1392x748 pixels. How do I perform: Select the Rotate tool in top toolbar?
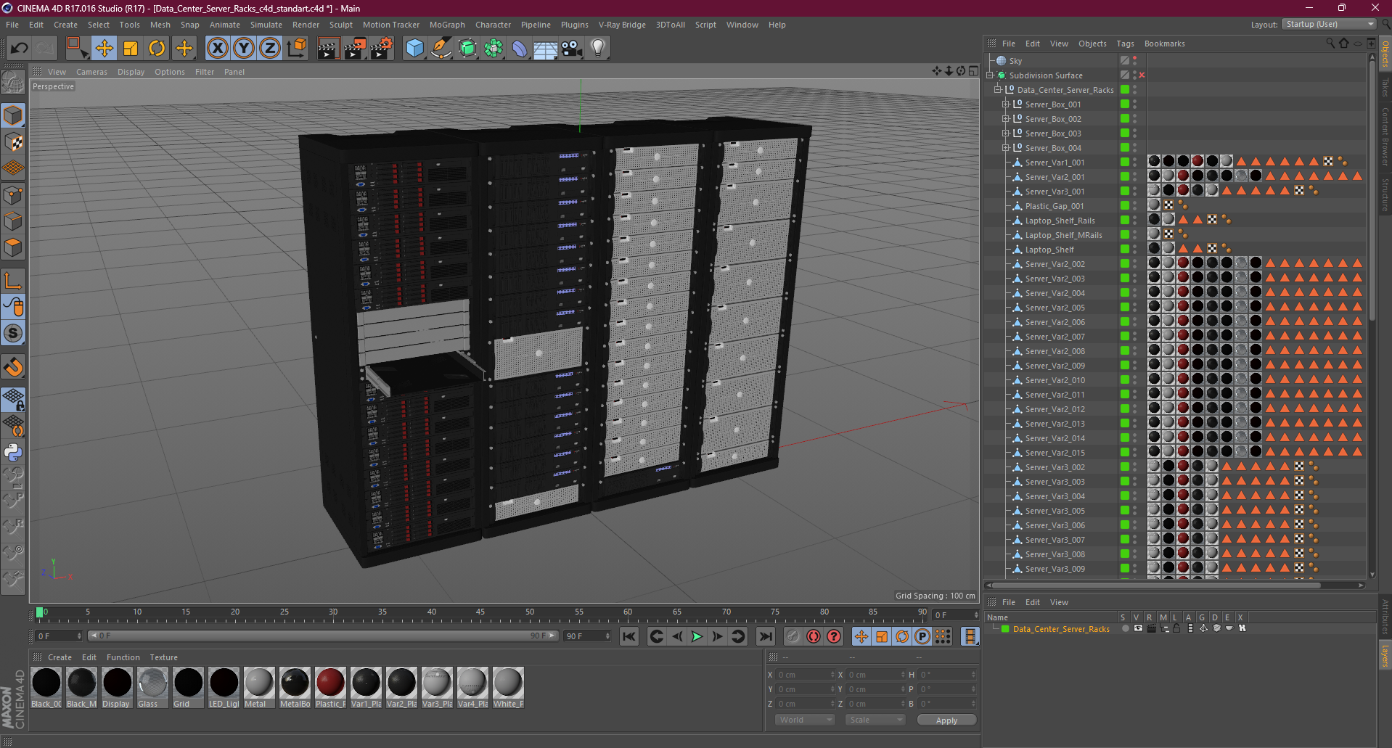[157, 49]
